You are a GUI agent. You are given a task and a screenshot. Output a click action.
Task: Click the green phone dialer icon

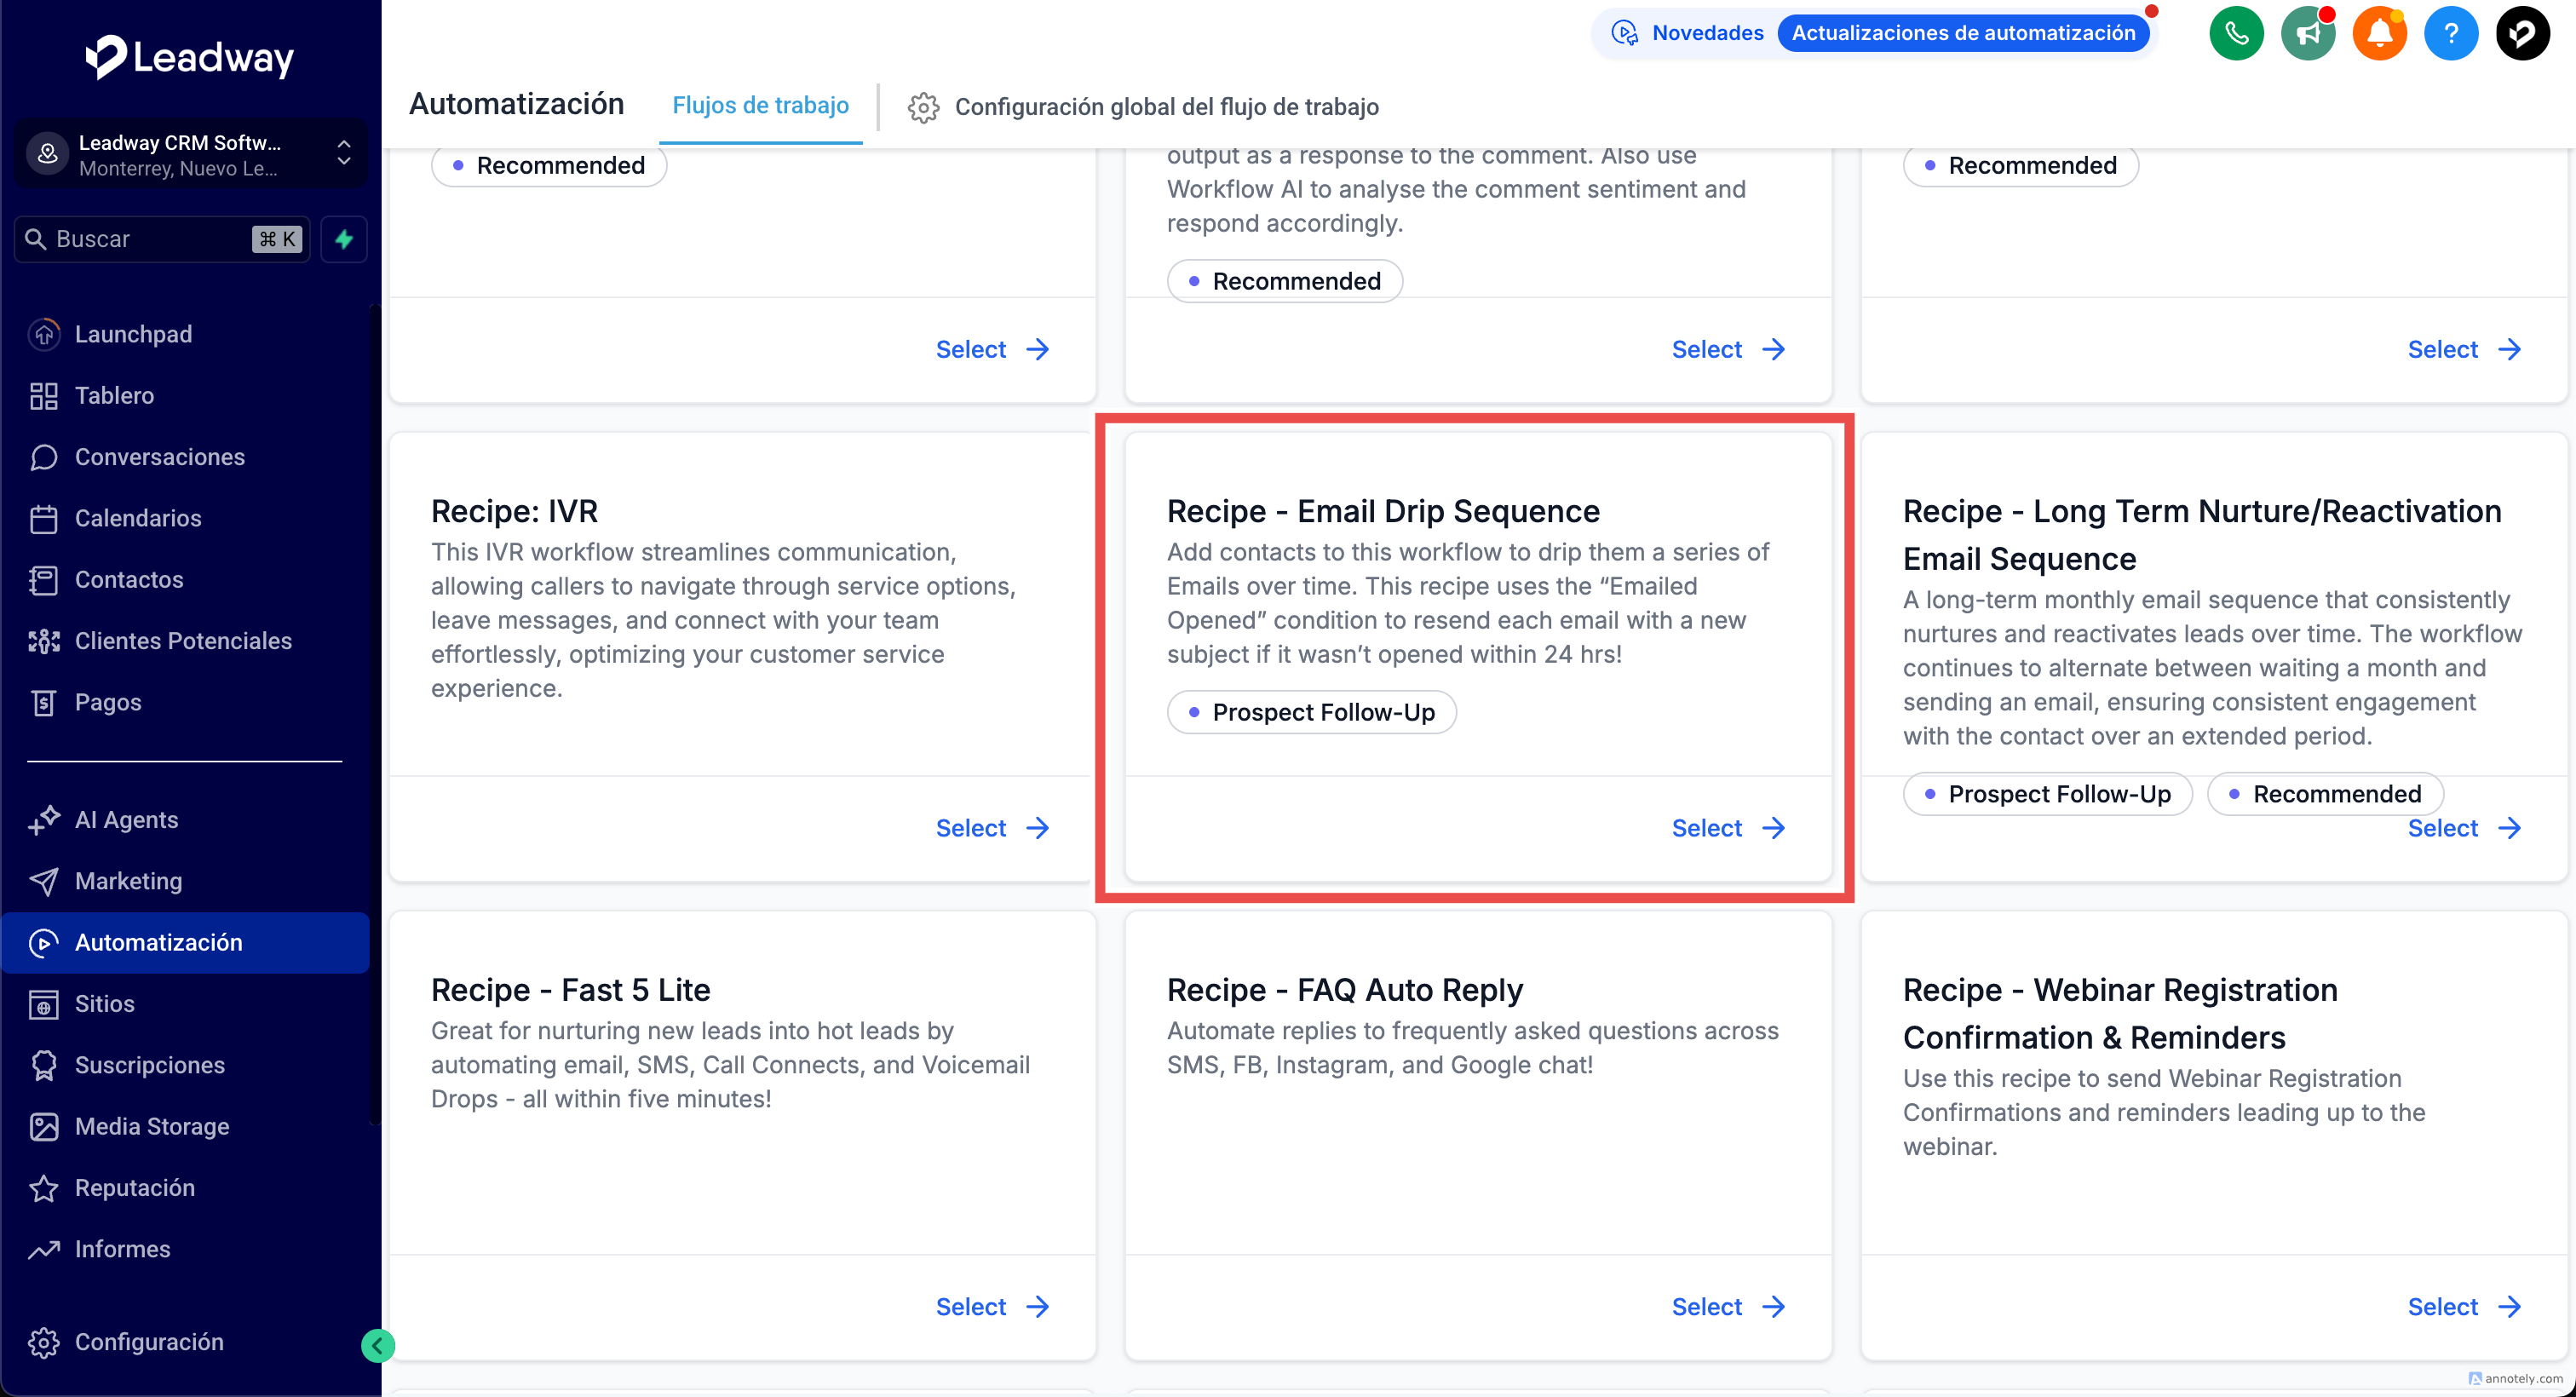tap(2236, 33)
